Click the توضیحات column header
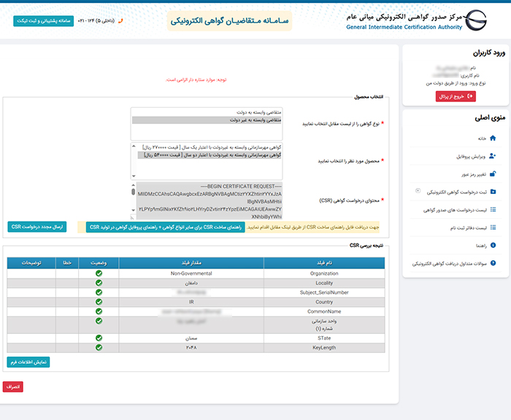511x420 pixels. (x=31, y=262)
